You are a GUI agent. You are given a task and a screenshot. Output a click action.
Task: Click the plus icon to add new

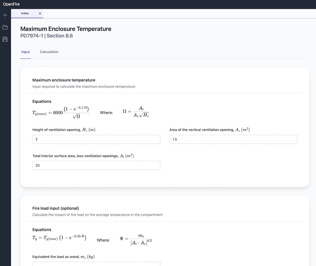click(5, 15)
